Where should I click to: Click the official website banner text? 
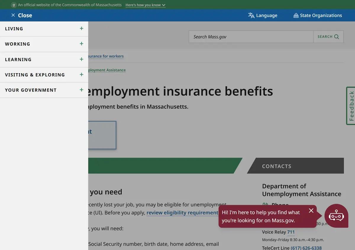[x=70, y=5]
